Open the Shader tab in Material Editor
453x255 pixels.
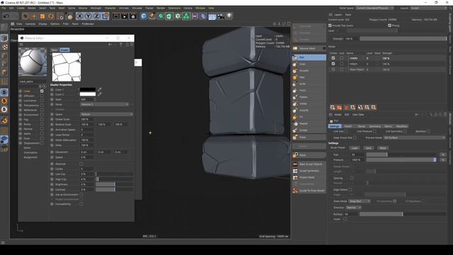tap(64, 50)
